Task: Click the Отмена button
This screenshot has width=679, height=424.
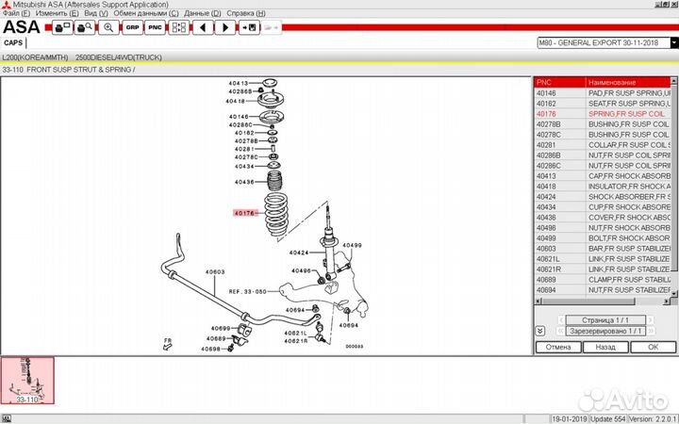Action: coord(557,347)
